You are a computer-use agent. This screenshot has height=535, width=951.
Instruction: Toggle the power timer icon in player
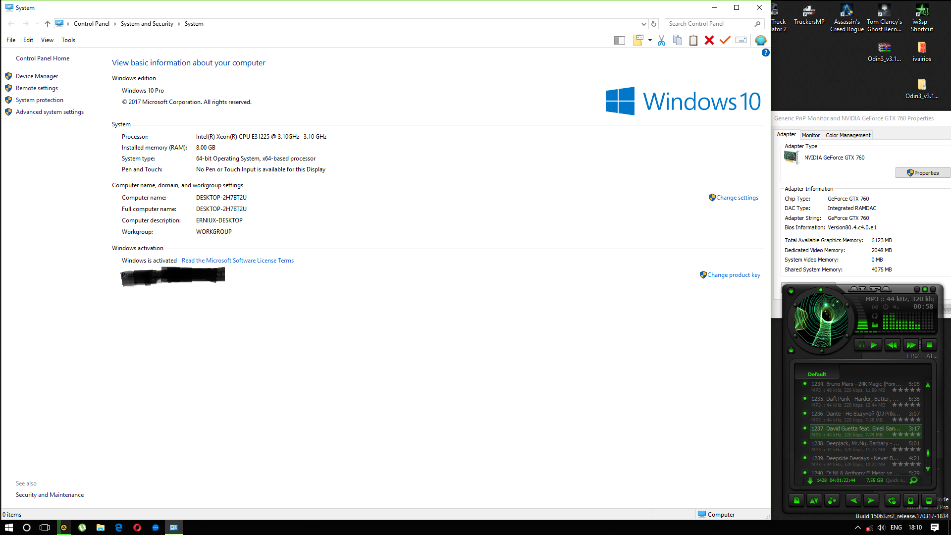pos(886,307)
